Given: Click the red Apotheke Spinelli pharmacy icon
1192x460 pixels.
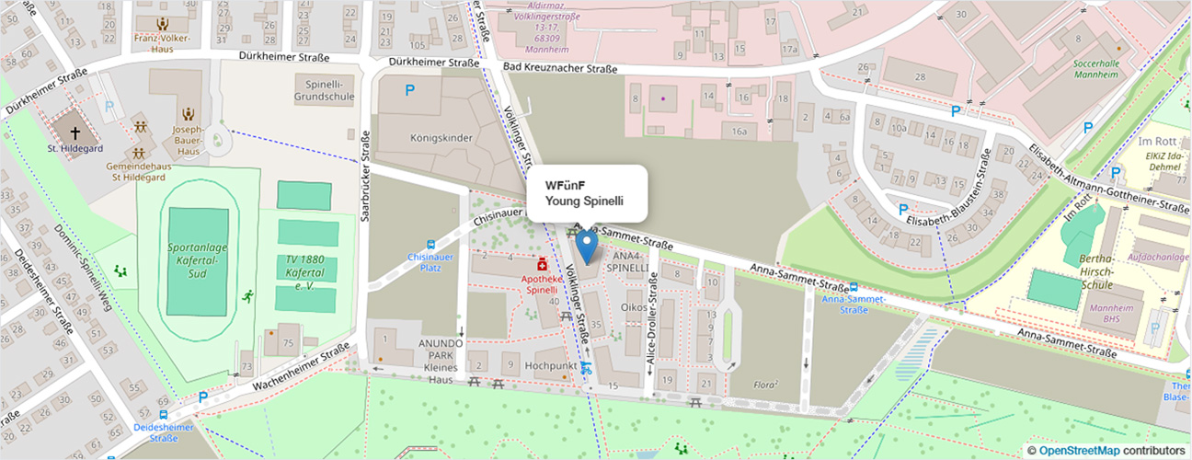Looking at the screenshot, I should 542,263.
